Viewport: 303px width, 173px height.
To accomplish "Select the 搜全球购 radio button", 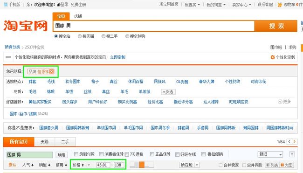I will (127, 36).
